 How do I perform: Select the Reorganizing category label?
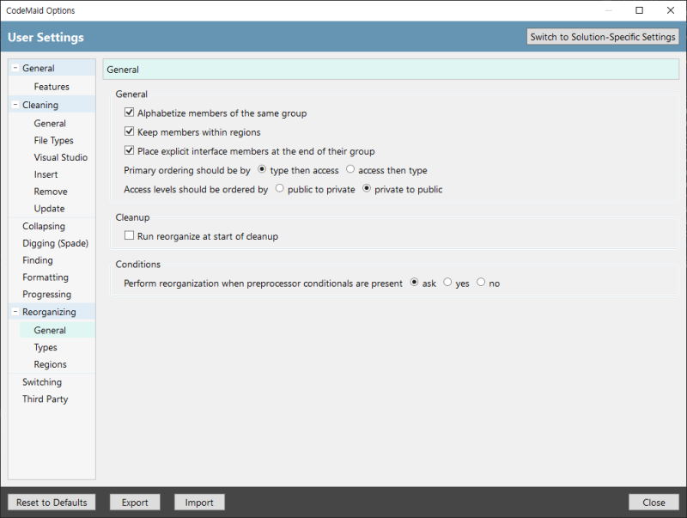coord(49,312)
